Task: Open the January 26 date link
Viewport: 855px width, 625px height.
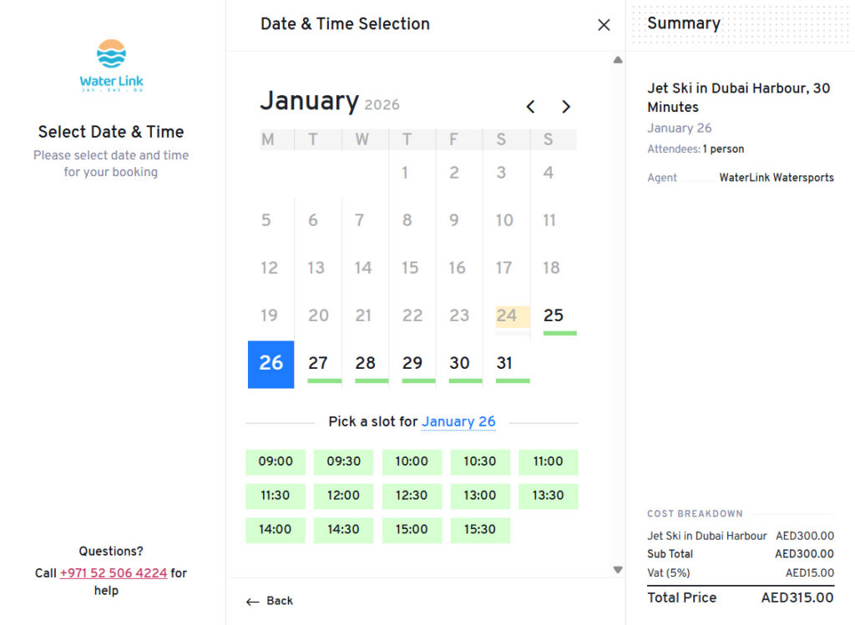Action: (458, 422)
